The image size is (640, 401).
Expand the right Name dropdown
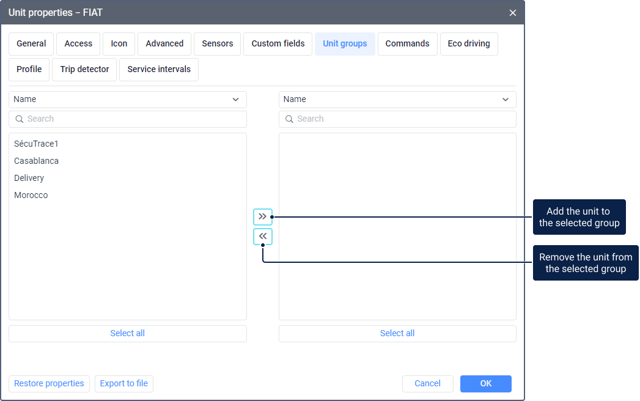[x=397, y=100]
